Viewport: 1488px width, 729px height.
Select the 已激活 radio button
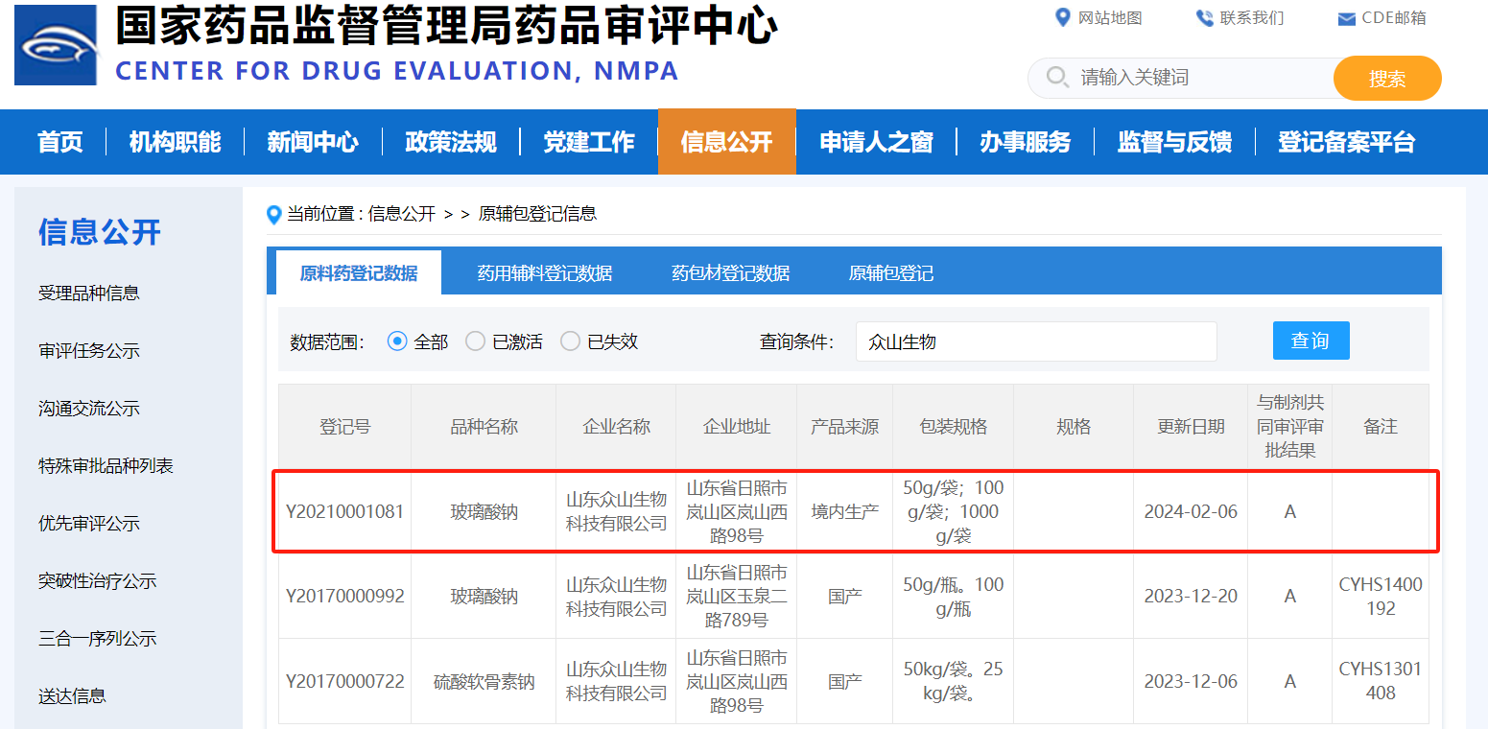(475, 341)
